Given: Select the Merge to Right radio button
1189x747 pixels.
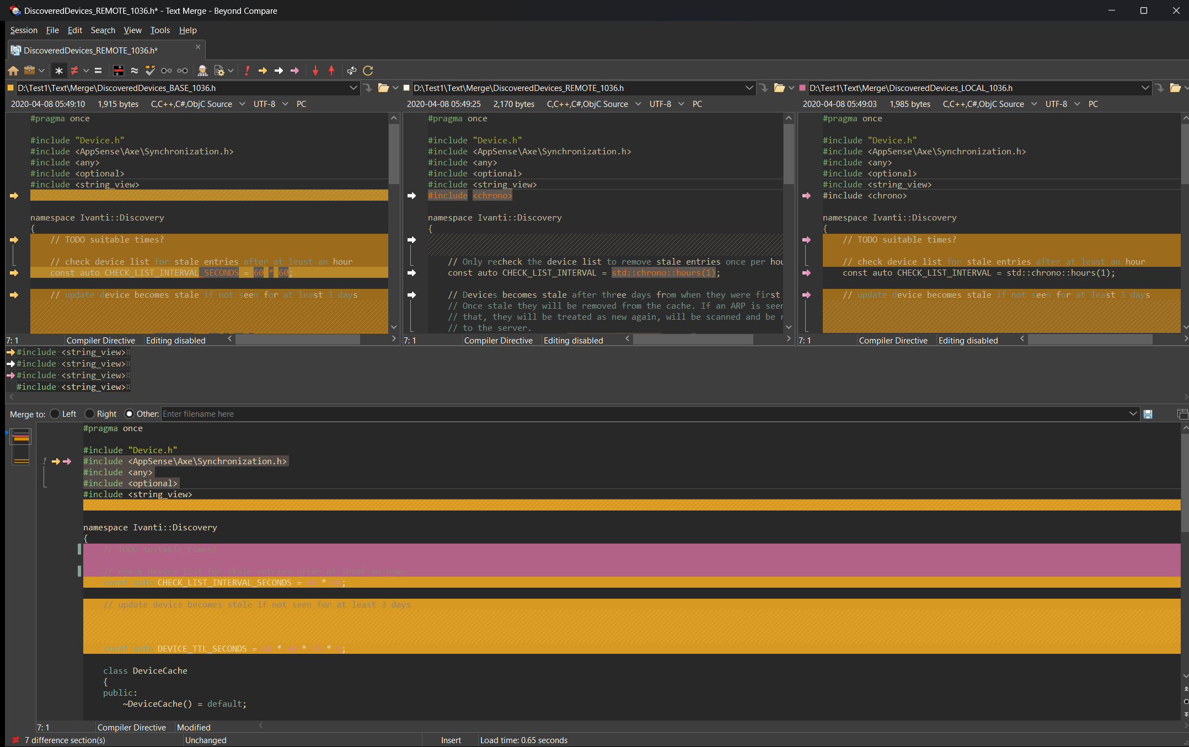Looking at the screenshot, I should [x=89, y=414].
